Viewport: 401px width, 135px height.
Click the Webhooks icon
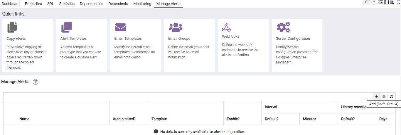[x=226, y=27]
